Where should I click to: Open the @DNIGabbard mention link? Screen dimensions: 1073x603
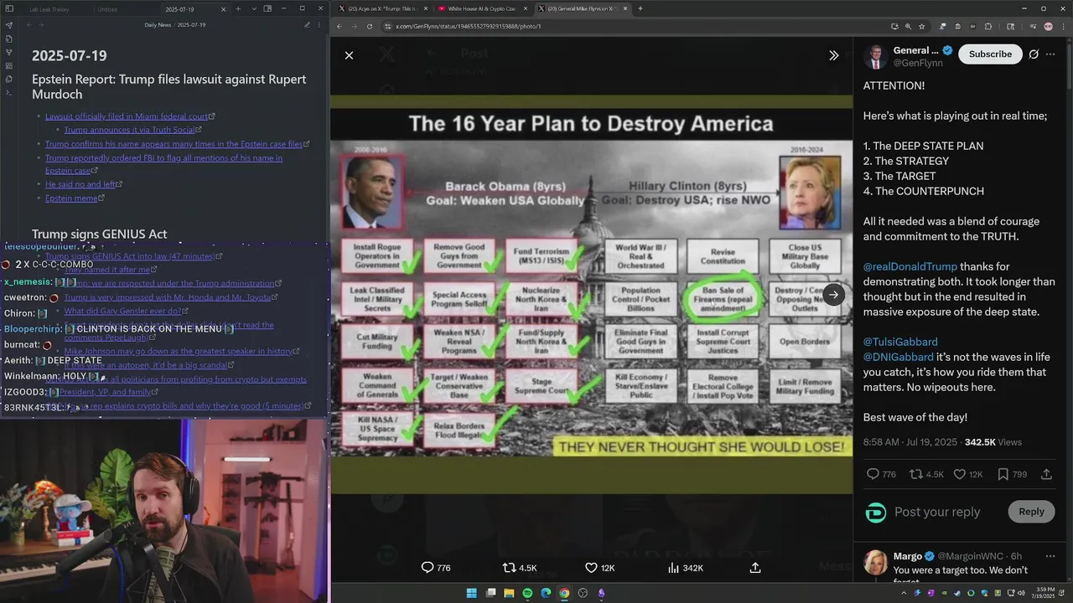tap(899, 357)
